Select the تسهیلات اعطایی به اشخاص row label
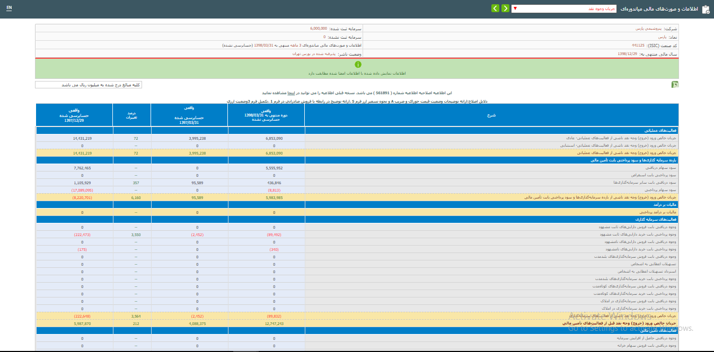 [654, 264]
